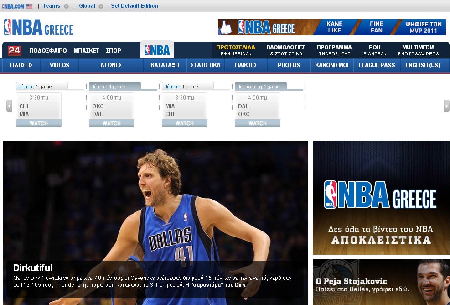450x305 pixels.
Task: Go to ΚΑΤΑΤΑΞΗ in the blue nav bar
Action: click(x=165, y=65)
